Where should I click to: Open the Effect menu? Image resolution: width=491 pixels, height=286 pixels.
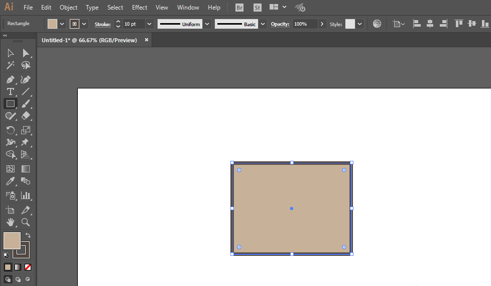pyautogui.click(x=140, y=8)
